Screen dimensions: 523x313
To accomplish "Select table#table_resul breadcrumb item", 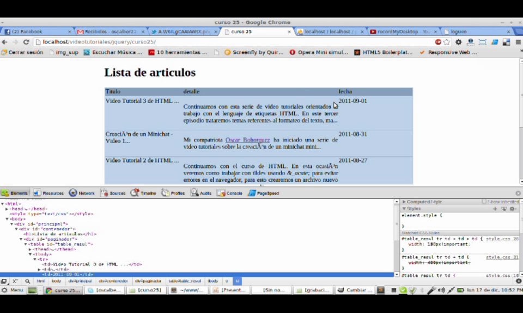I will pyautogui.click(x=185, y=281).
